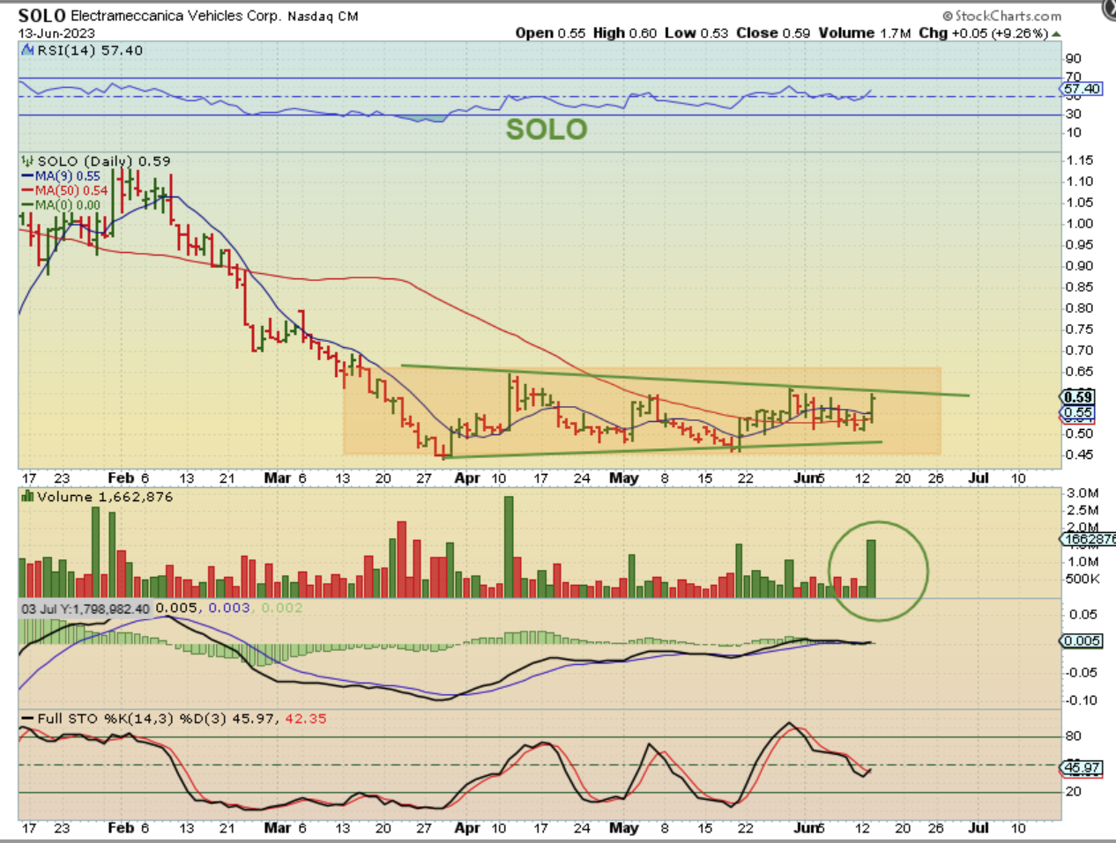Click the 0.75 price axis label
Screen dimensions: 1116x843
click(x=1079, y=329)
